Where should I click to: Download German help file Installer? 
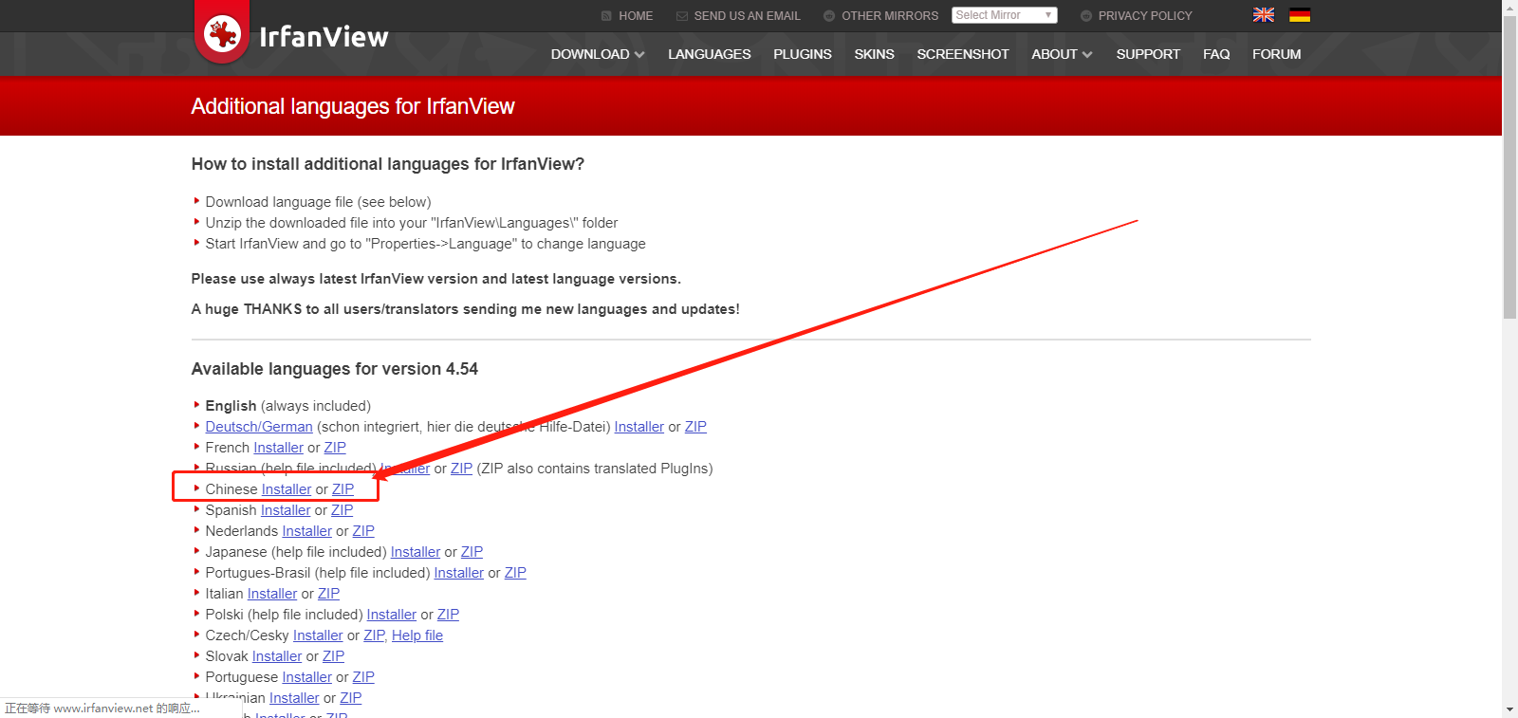[639, 427]
